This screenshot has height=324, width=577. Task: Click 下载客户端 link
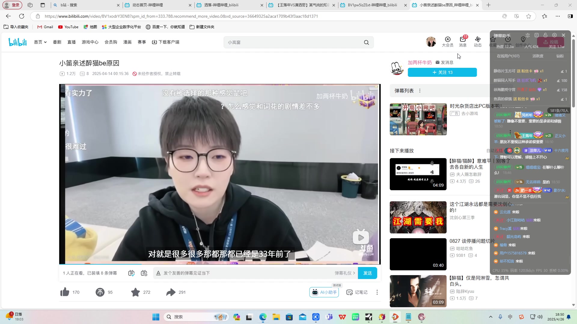coord(166,42)
